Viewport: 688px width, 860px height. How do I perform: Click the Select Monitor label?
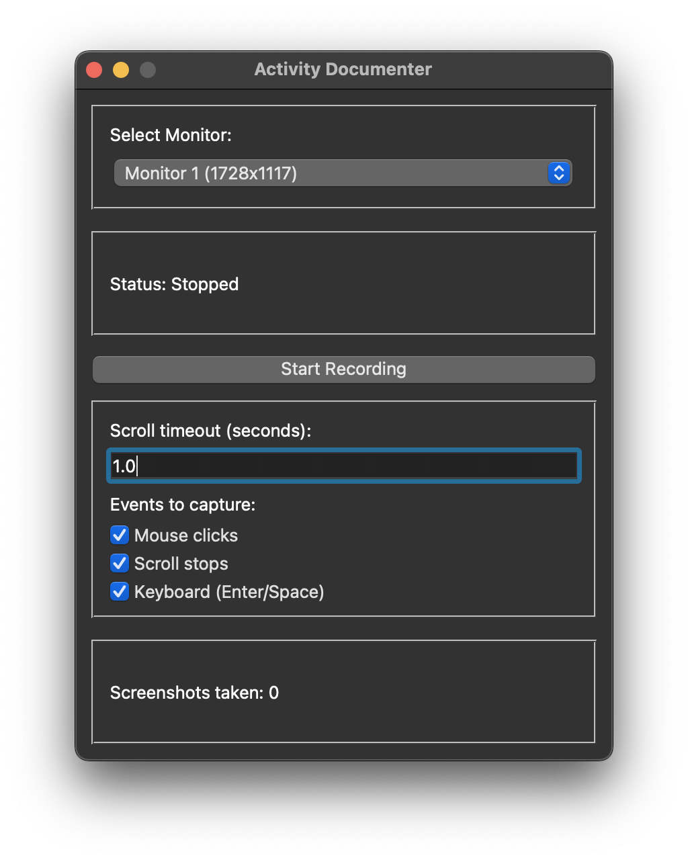pos(171,135)
